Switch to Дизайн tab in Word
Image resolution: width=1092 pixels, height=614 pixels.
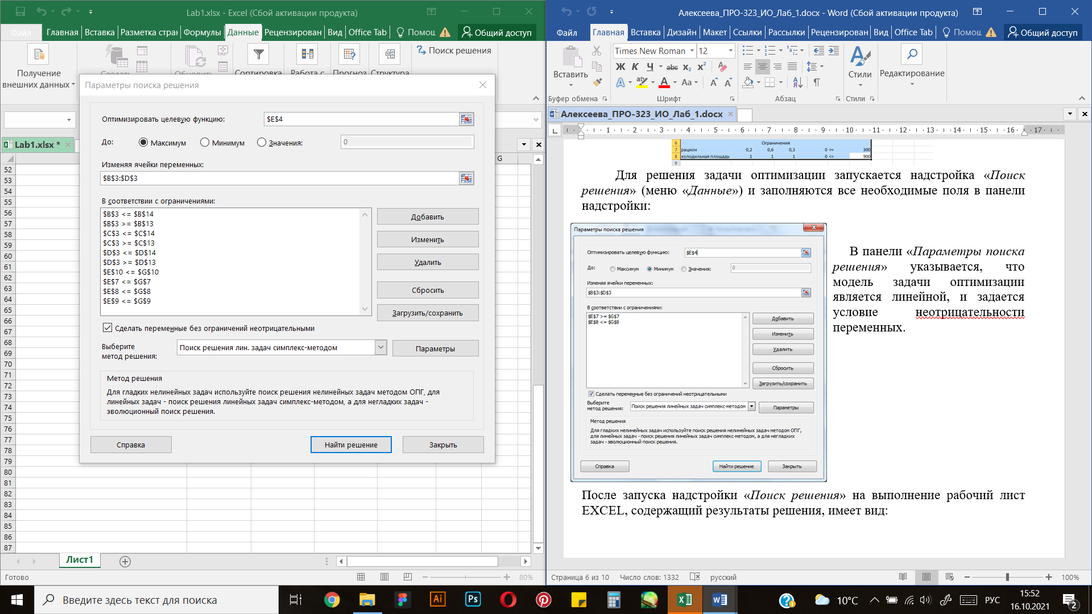pyautogui.click(x=681, y=32)
